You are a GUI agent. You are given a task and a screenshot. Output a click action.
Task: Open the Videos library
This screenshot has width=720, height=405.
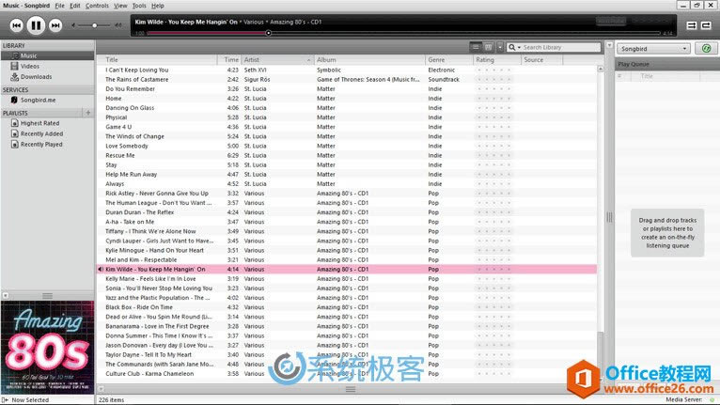(29, 66)
